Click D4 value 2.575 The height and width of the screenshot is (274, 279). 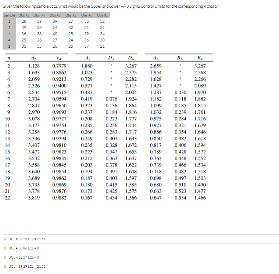click(131, 73)
